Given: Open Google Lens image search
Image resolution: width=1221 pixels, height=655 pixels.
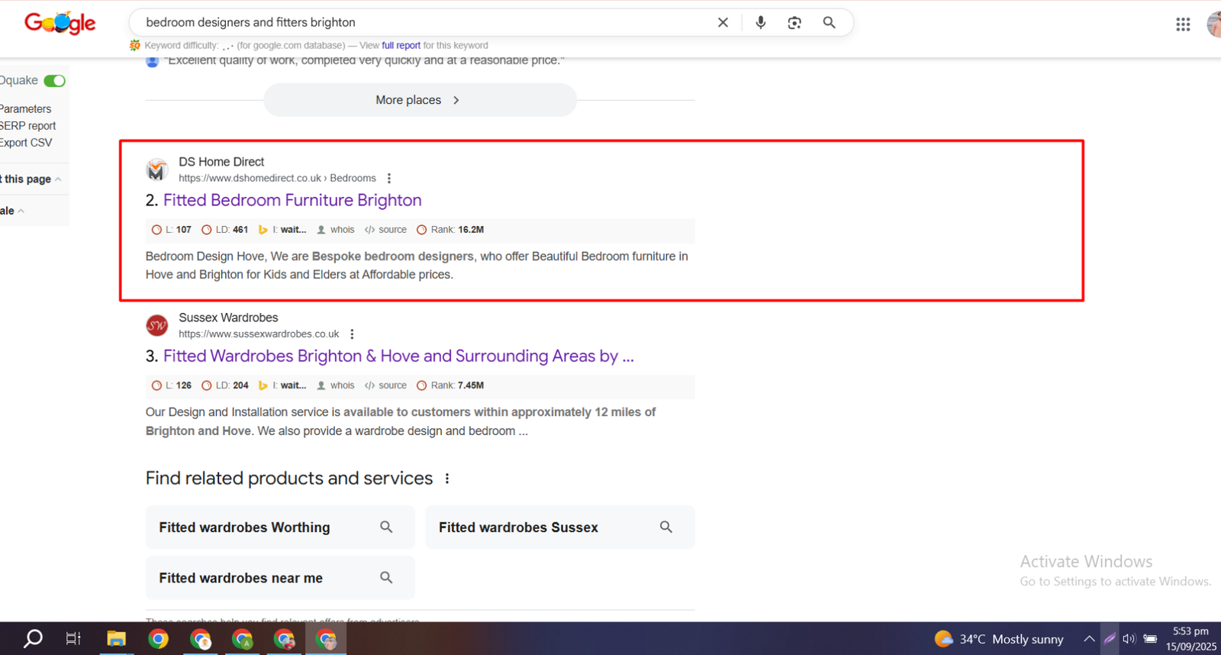Looking at the screenshot, I should [794, 23].
